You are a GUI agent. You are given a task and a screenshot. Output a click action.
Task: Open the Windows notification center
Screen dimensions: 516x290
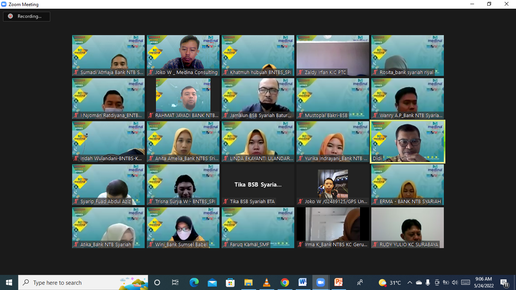[x=504, y=282]
